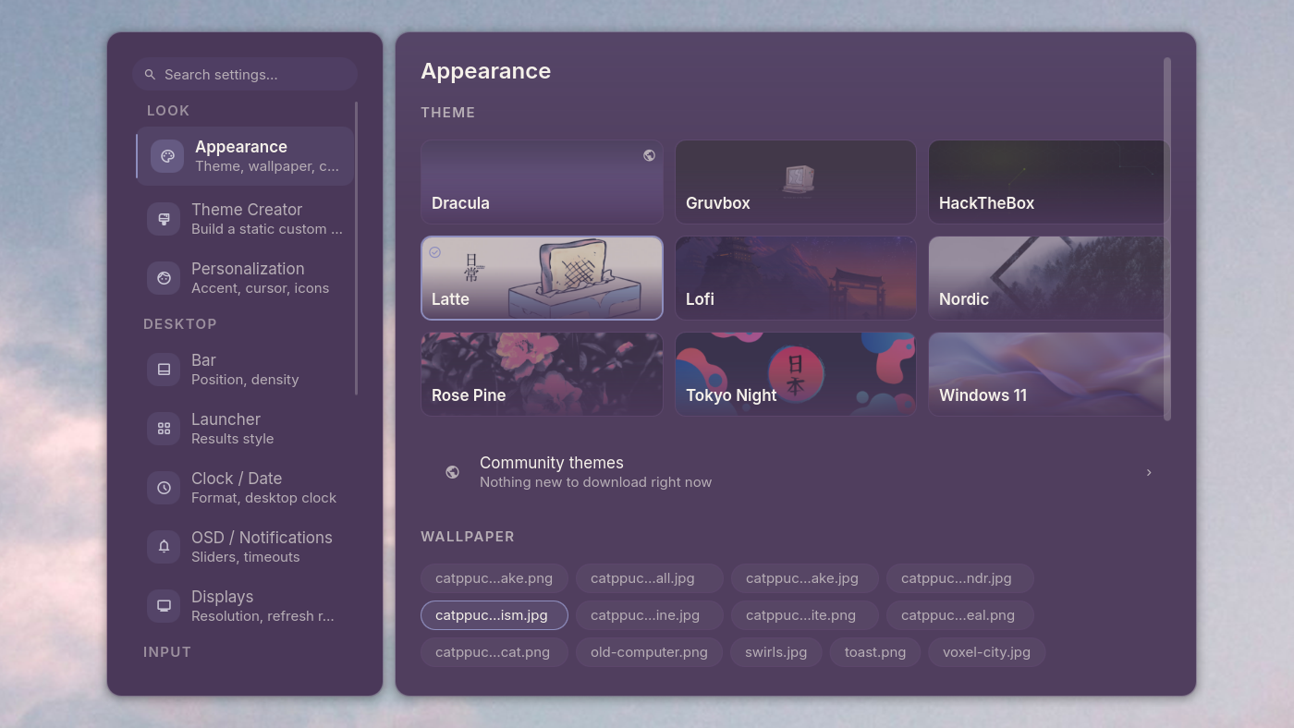Open Clock / Date settings
Viewport: 1294px width, 728px height.
point(245,488)
